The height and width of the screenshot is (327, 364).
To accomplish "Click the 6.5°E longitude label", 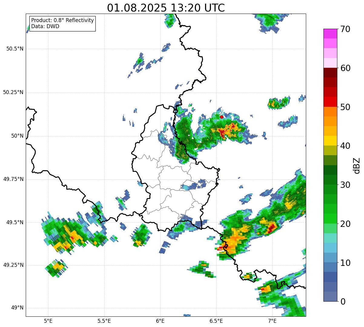I will (216, 321).
